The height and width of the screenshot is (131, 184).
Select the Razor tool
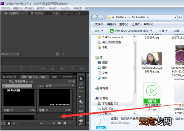pyautogui.click(x=81, y=102)
